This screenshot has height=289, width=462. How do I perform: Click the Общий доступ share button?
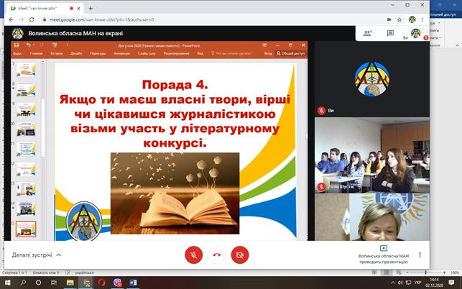click(x=290, y=53)
